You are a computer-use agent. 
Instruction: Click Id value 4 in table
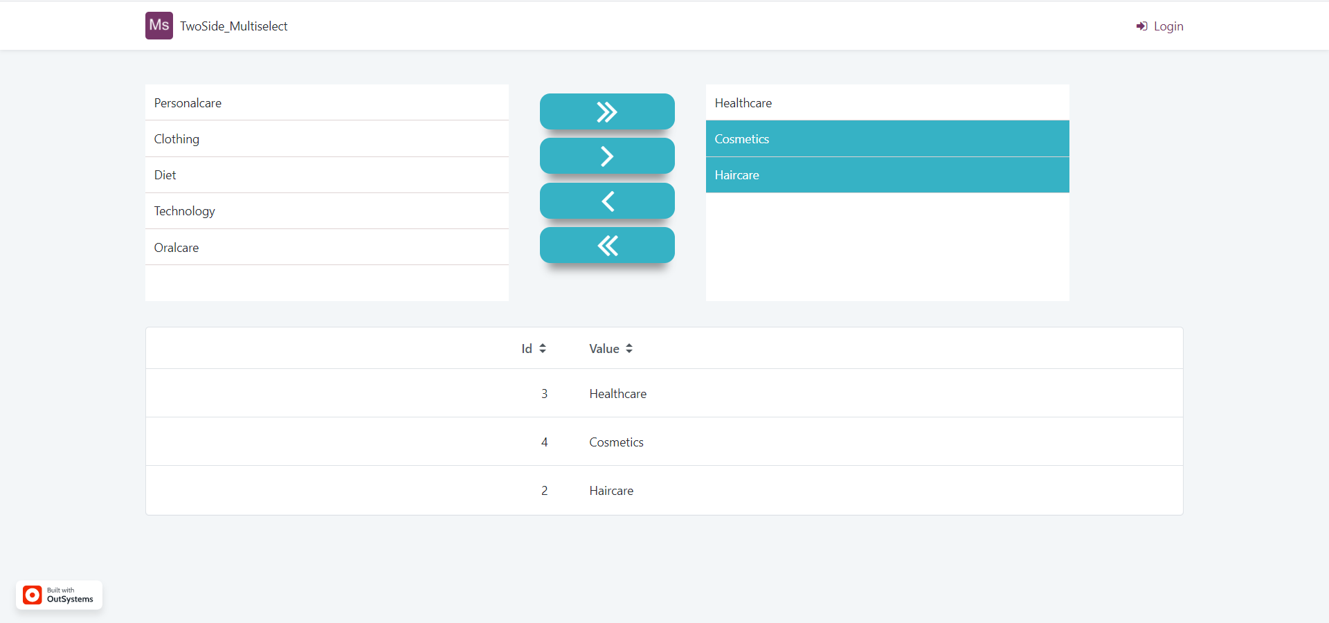tap(544, 442)
